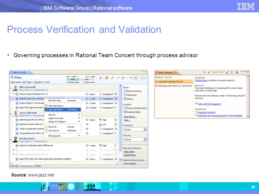Viewport: 259px width, 194px height.
Task: Uncheck the Status checkbox
Action: [125, 99]
